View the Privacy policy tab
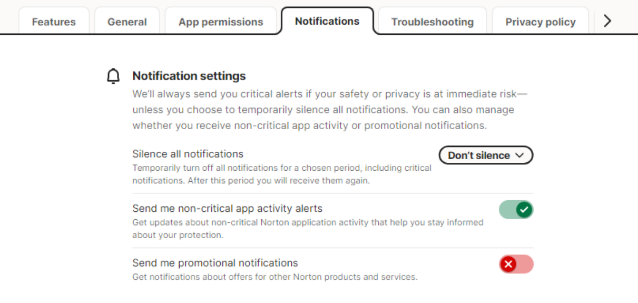 point(540,22)
